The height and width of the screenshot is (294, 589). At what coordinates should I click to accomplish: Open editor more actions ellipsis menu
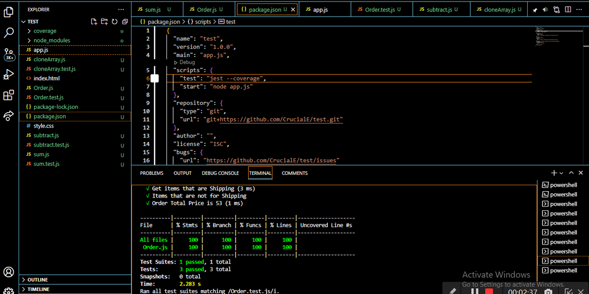pos(579,9)
